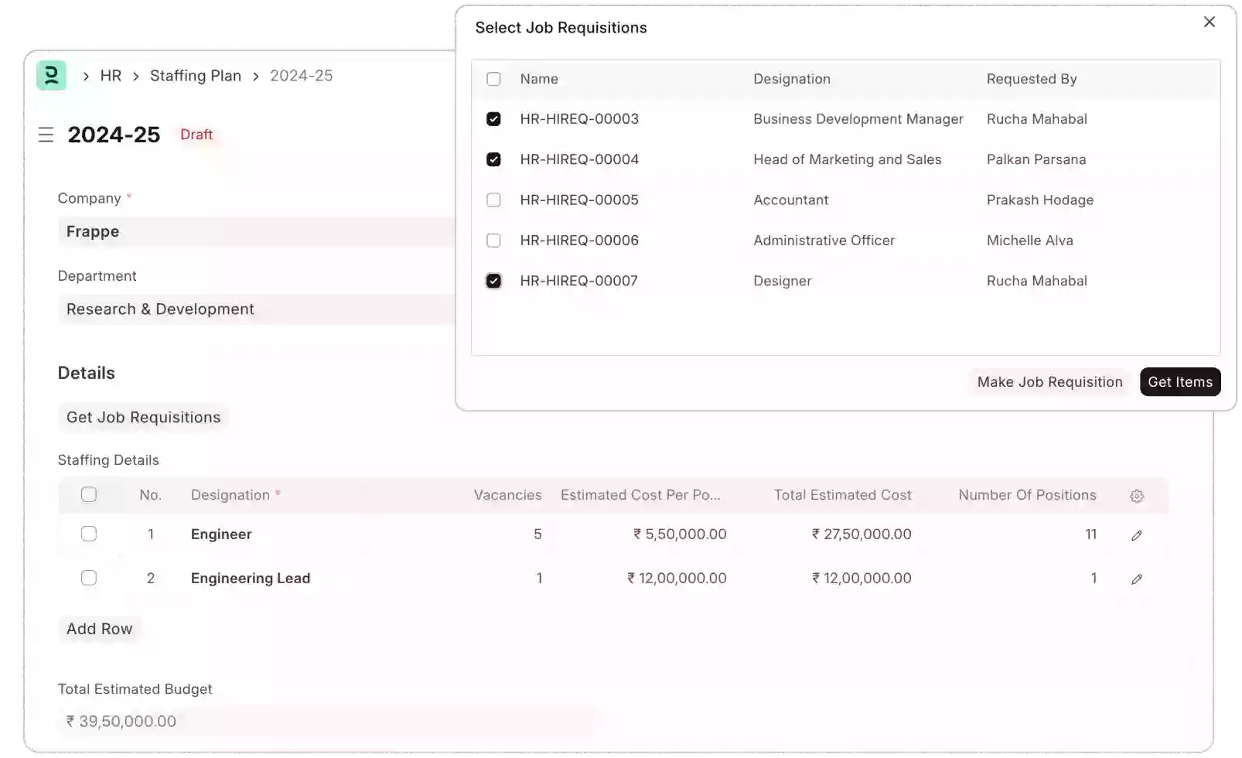Select all requisitions via the header checkbox
Screen dimensions: 1242x758
[x=493, y=79]
